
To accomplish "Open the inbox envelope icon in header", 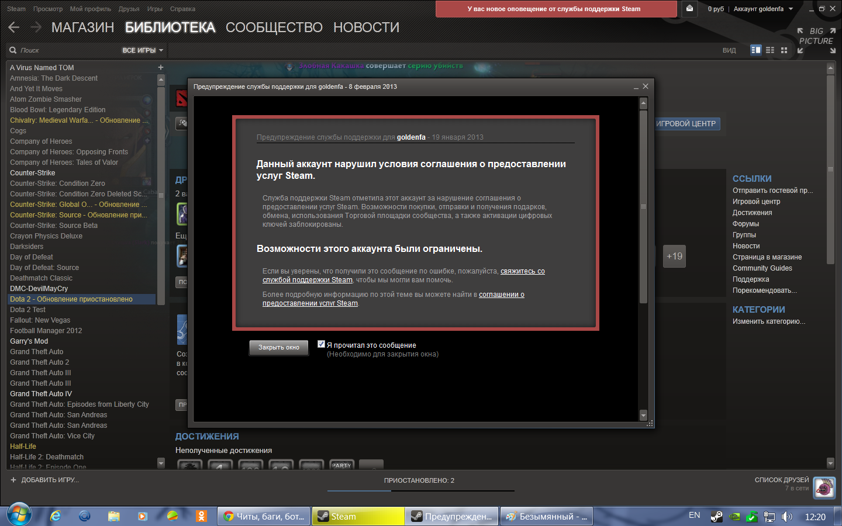I will click(x=689, y=9).
